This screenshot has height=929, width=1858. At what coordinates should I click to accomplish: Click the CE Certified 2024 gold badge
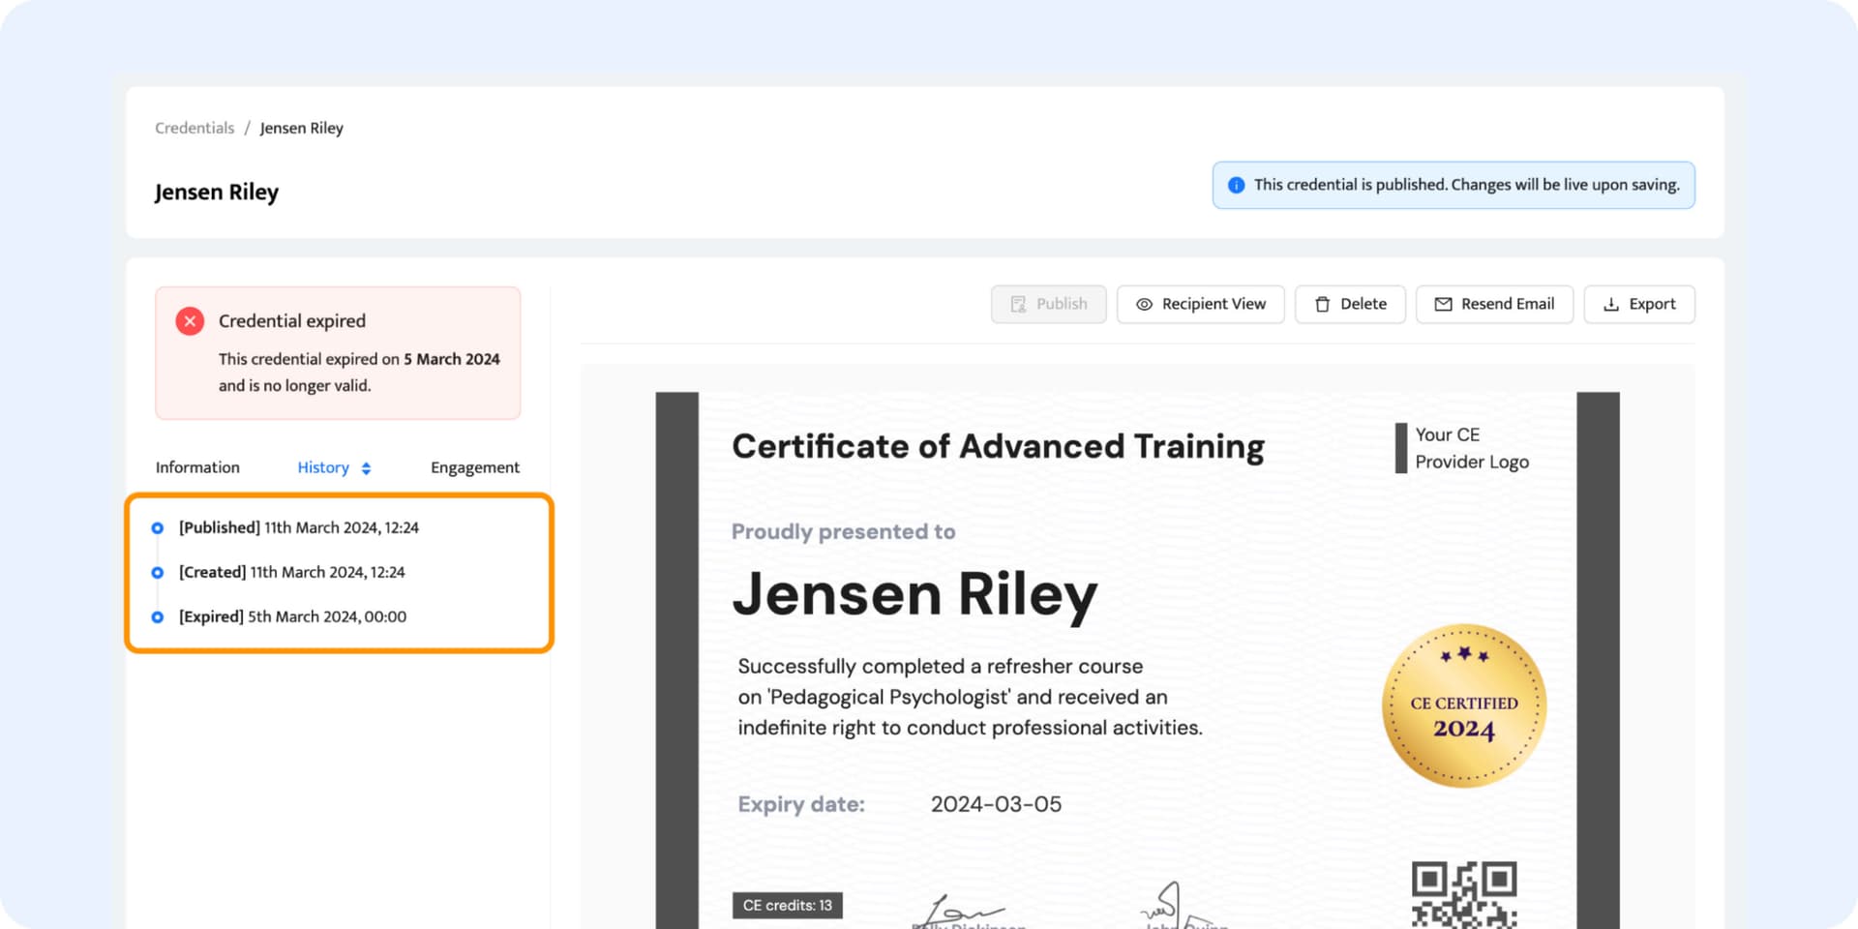click(1463, 705)
